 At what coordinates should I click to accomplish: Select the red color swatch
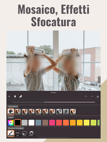59,123
